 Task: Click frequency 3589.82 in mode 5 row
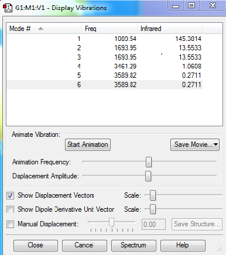coord(125,75)
